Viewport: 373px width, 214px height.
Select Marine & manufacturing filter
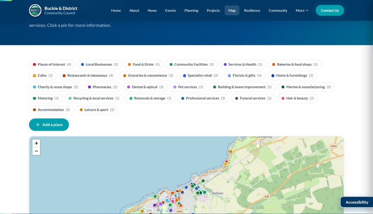(306, 87)
